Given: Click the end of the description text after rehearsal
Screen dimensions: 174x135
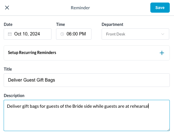Looking at the screenshot, I should pos(148,106).
